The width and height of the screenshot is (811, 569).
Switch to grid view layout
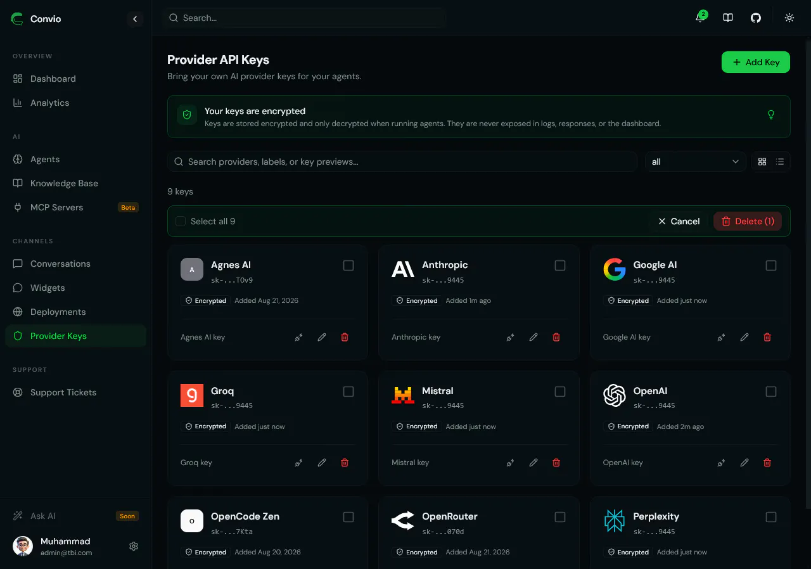pos(762,162)
